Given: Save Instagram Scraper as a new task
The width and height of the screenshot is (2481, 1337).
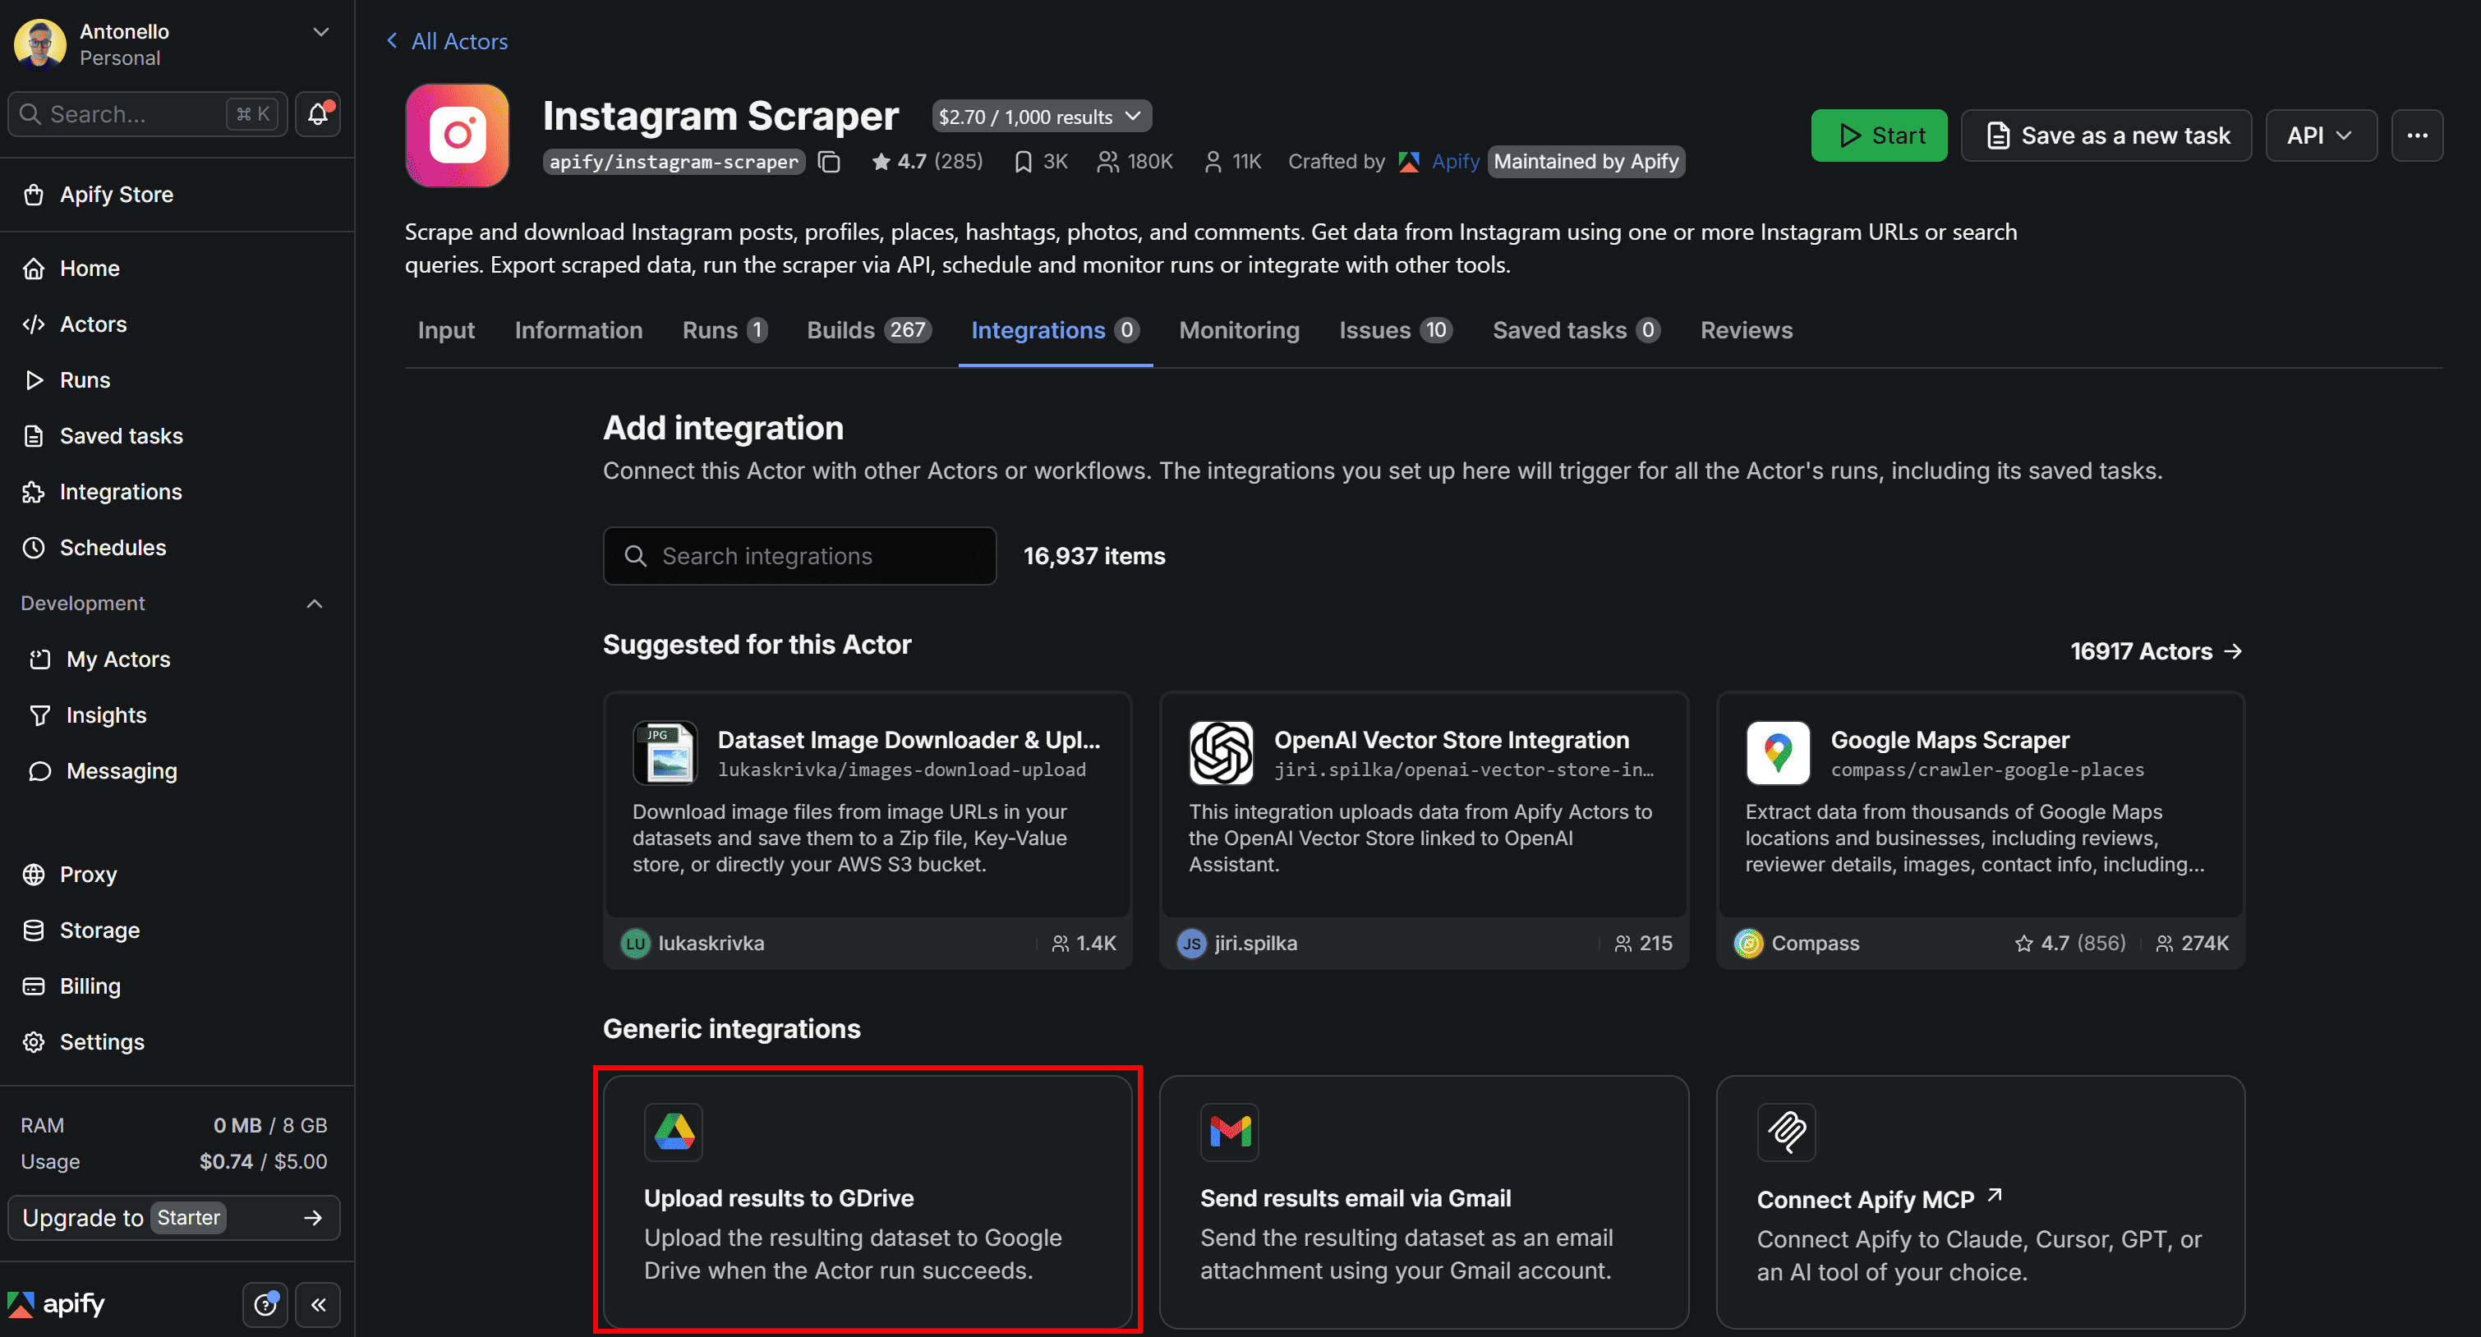Looking at the screenshot, I should [x=2106, y=135].
